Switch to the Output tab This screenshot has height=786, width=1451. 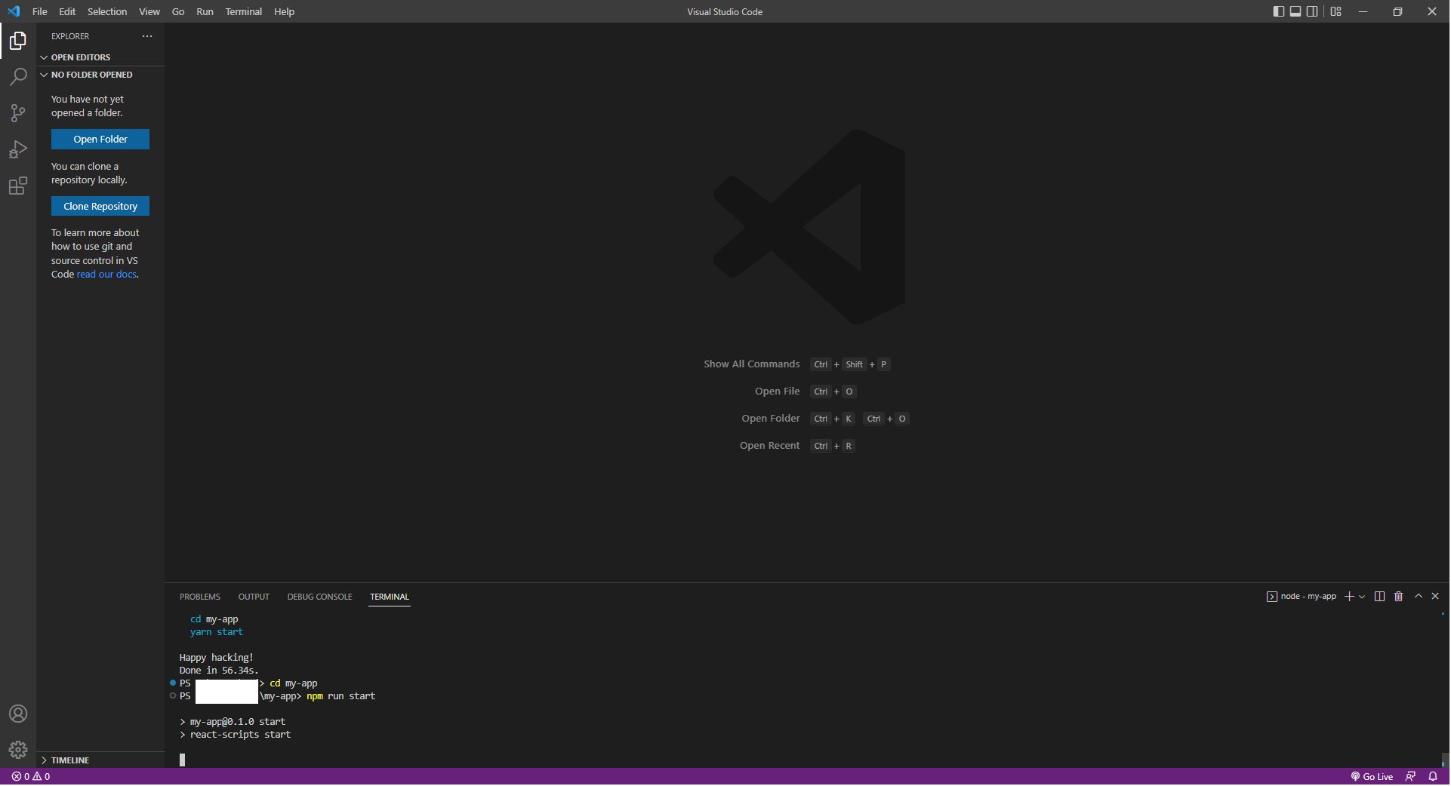coord(254,597)
